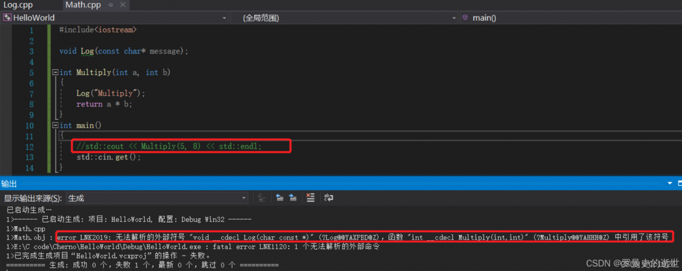This screenshot has height=271, width=682.
Task: Switch to the Log.cpp tab
Action: pyautogui.click(x=18, y=5)
